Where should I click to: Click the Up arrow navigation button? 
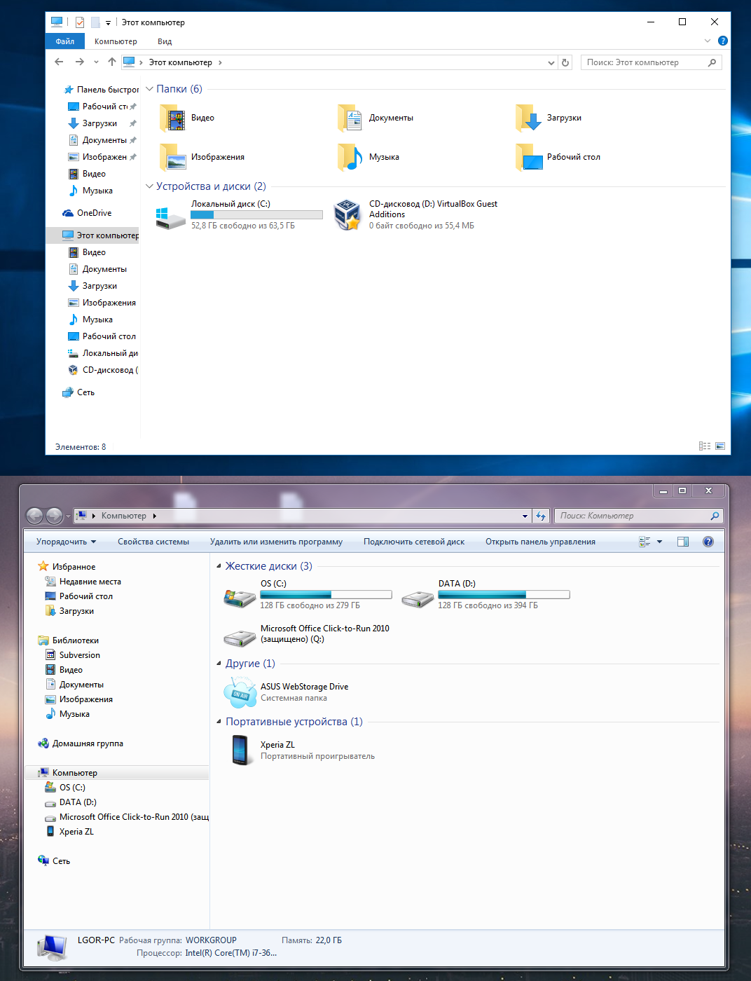pos(112,62)
